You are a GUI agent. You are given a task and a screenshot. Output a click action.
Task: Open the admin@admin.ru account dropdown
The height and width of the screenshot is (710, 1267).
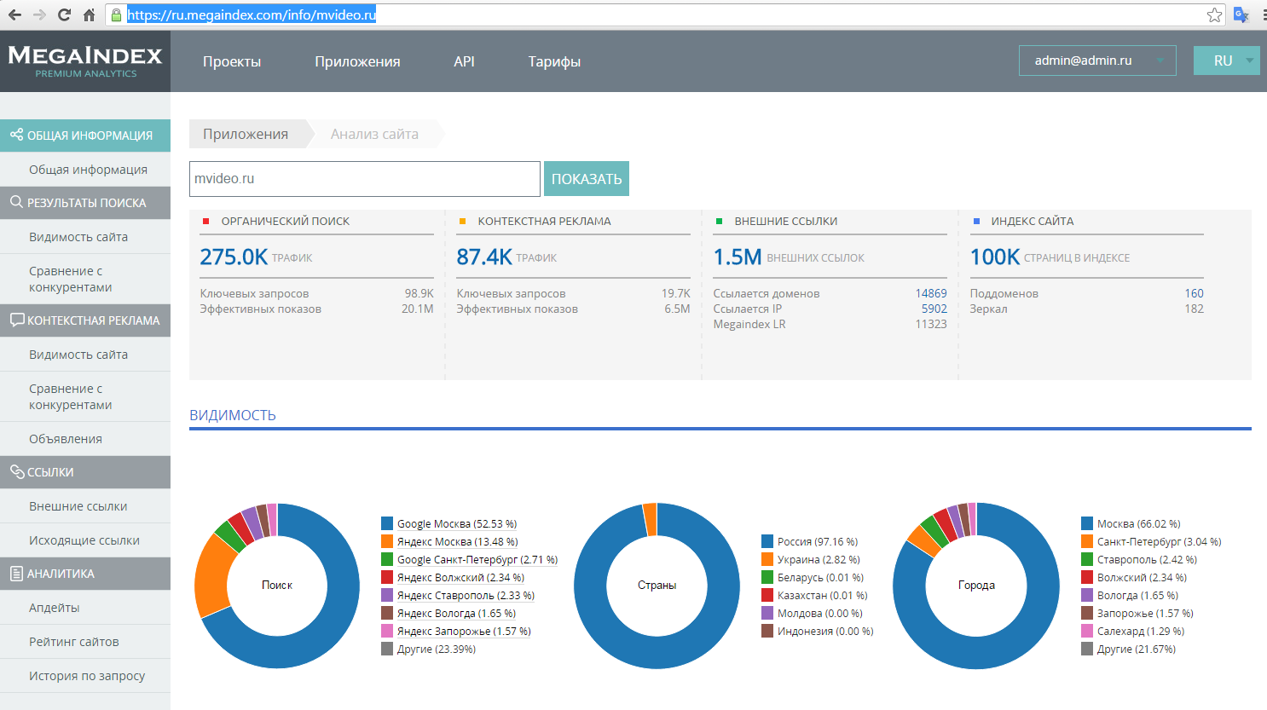click(x=1096, y=61)
